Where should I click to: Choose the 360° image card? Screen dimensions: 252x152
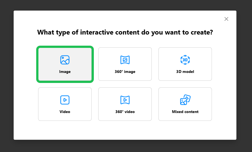coord(125,64)
